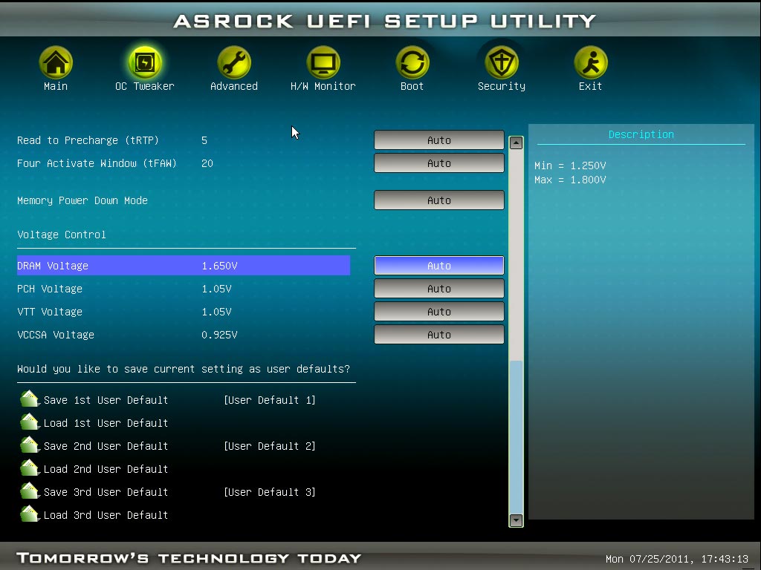Switch to the Exit tab label

click(x=591, y=86)
